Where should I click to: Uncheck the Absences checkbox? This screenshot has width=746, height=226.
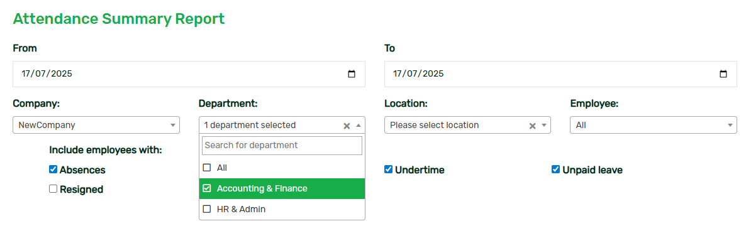pyautogui.click(x=53, y=169)
